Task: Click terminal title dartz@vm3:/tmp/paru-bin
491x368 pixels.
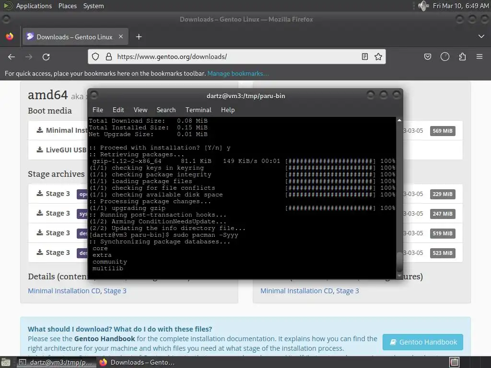Action: 246,96
